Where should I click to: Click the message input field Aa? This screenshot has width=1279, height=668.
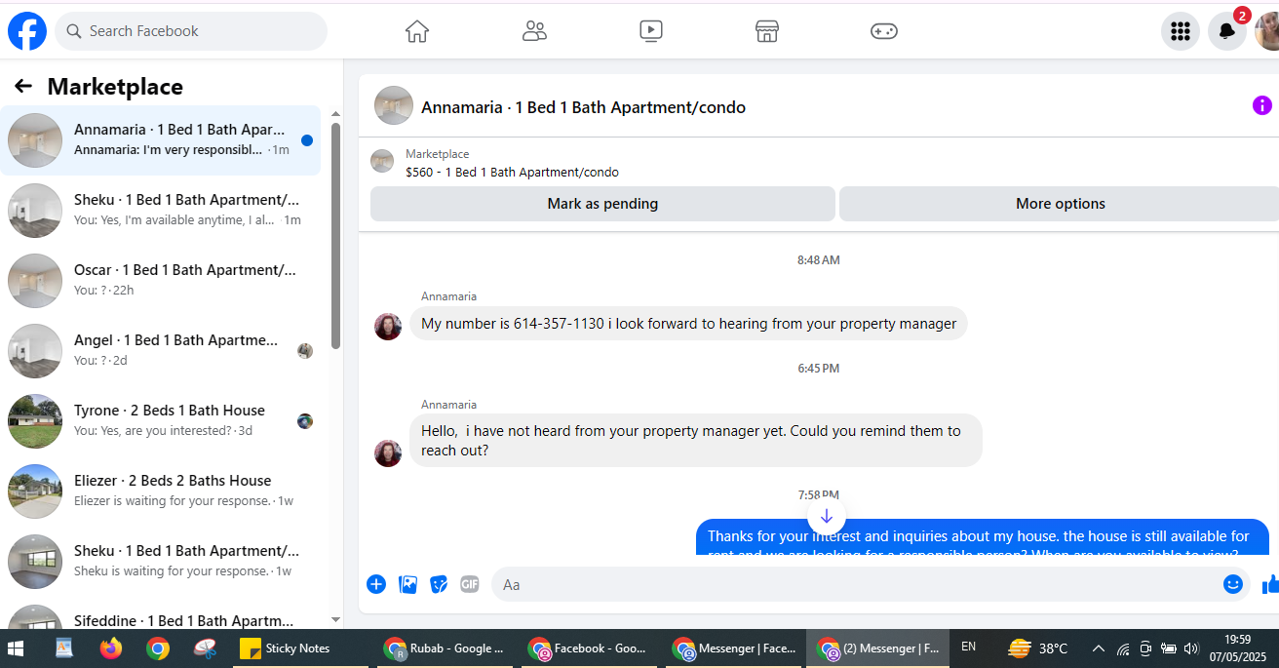point(858,584)
